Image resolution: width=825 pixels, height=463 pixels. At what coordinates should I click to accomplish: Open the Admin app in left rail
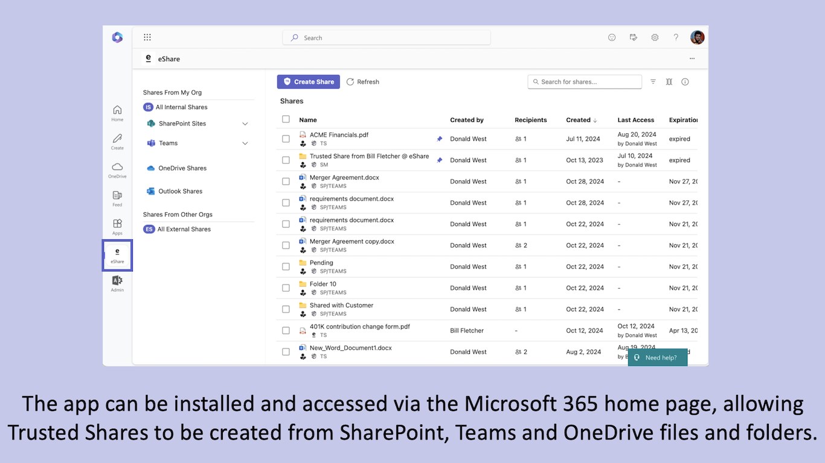[117, 283]
